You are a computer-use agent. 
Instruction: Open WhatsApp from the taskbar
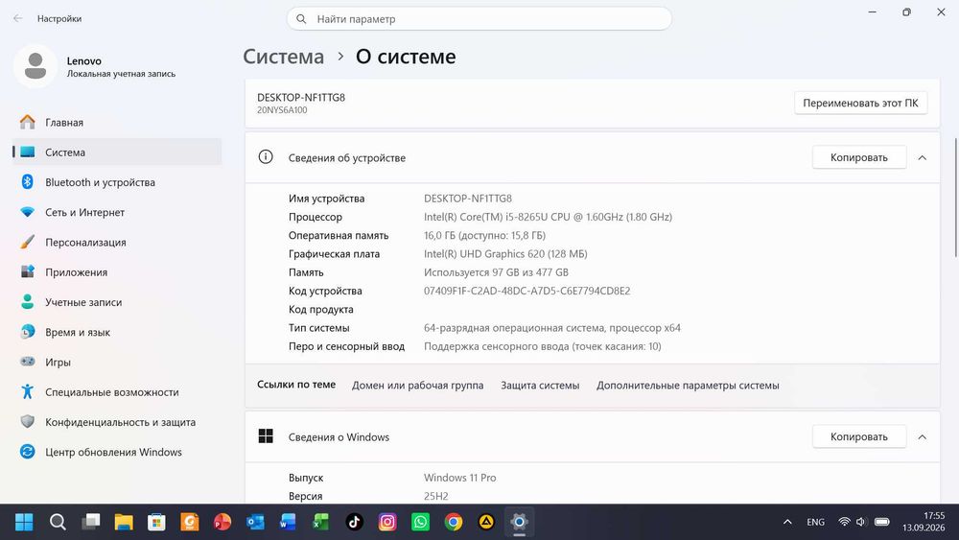point(420,522)
